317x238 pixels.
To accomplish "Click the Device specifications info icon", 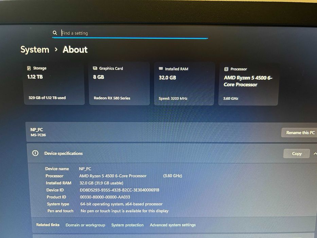I will point(35,153).
